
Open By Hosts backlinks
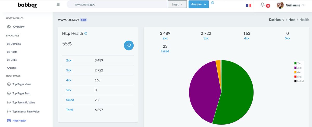[12, 52]
